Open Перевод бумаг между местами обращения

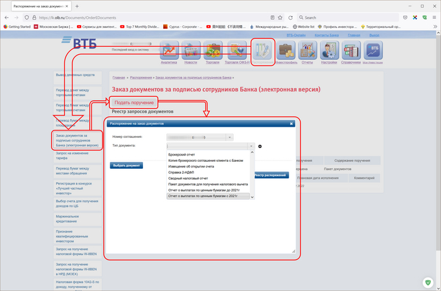(77, 171)
